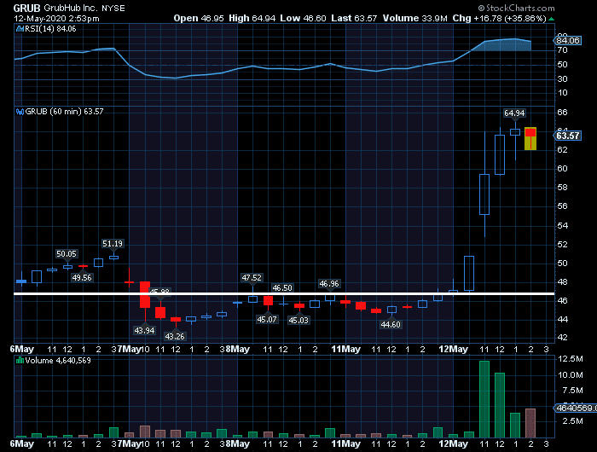
Task: Click the green up triangle after the Chg value
Action: coord(551,19)
